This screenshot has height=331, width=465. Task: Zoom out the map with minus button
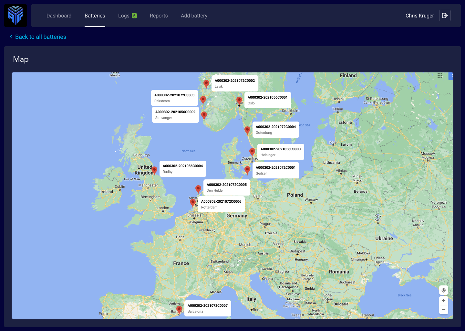[x=443, y=310]
